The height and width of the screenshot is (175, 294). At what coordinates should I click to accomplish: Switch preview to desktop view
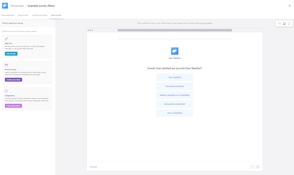pyautogui.click(x=284, y=23)
